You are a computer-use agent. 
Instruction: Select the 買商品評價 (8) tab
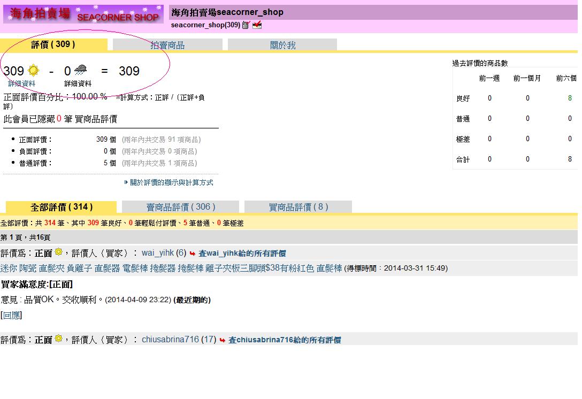298,207
